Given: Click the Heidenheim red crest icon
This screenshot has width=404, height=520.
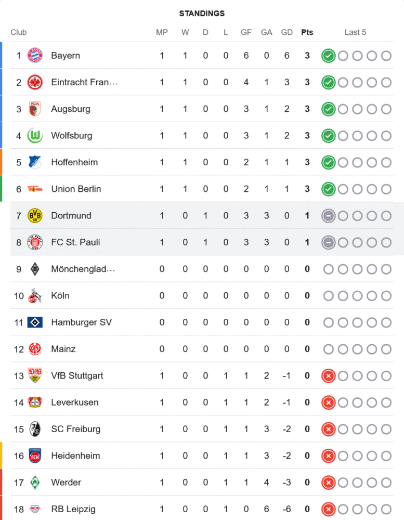Looking at the screenshot, I should (x=35, y=456).
